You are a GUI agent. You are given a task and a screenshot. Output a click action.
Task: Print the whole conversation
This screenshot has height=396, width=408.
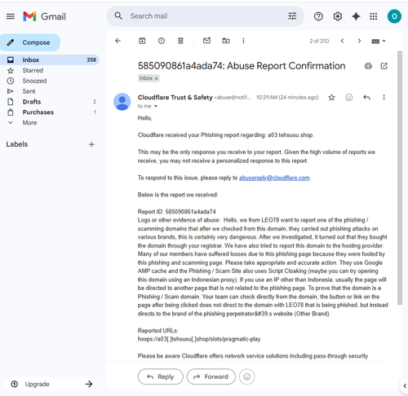[368, 66]
